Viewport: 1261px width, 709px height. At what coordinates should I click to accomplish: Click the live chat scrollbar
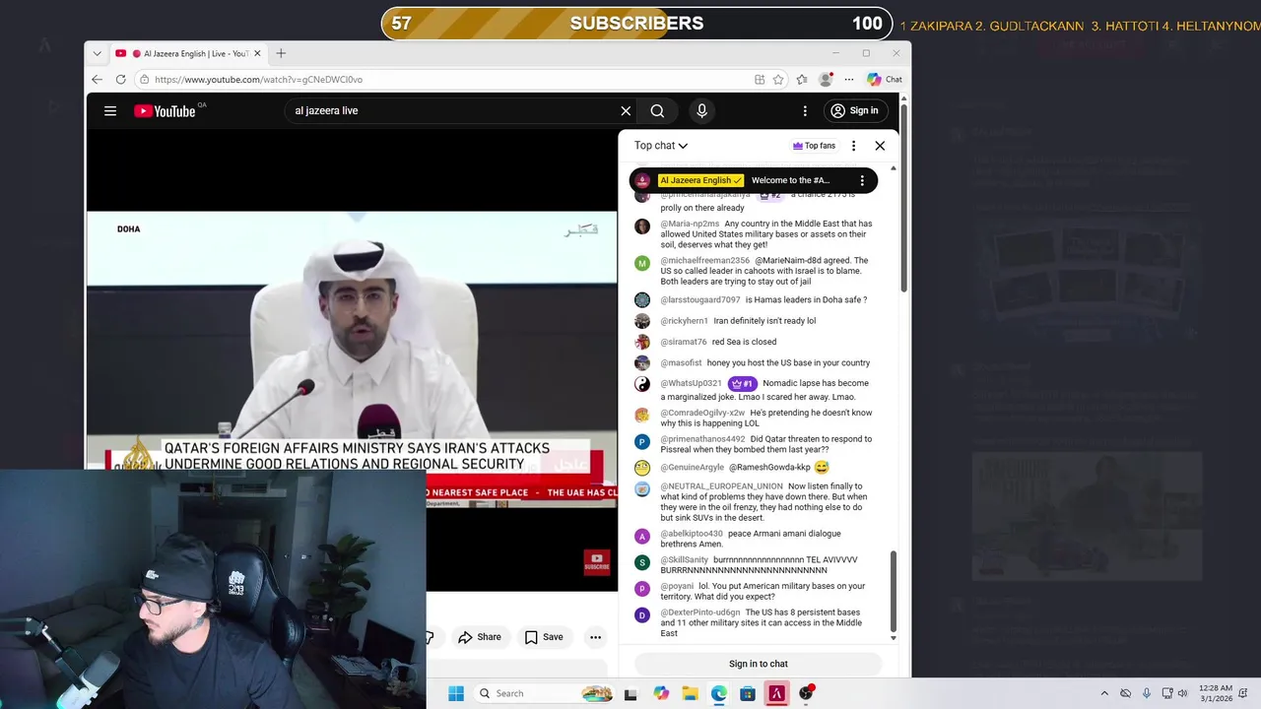click(x=894, y=591)
